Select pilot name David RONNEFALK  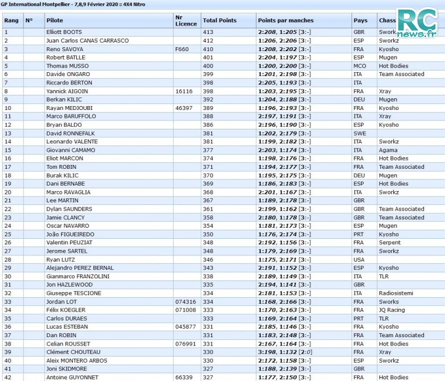pos(71,133)
